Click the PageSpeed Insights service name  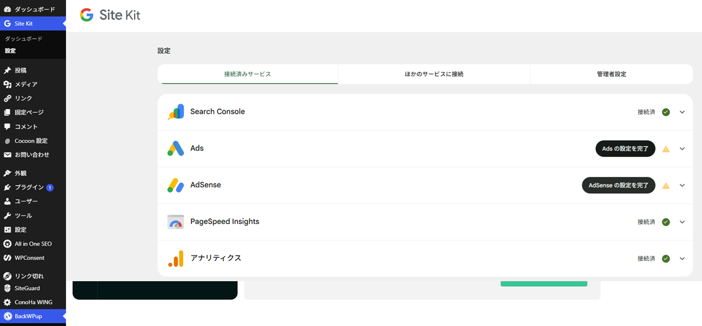[x=225, y=221]
